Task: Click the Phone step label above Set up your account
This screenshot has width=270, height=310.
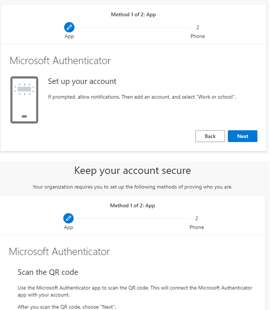Action: coord(197,36)
